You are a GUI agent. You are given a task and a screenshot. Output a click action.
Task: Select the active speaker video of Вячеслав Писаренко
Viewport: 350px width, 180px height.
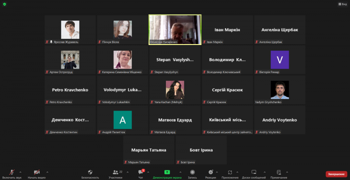[175, 30]
